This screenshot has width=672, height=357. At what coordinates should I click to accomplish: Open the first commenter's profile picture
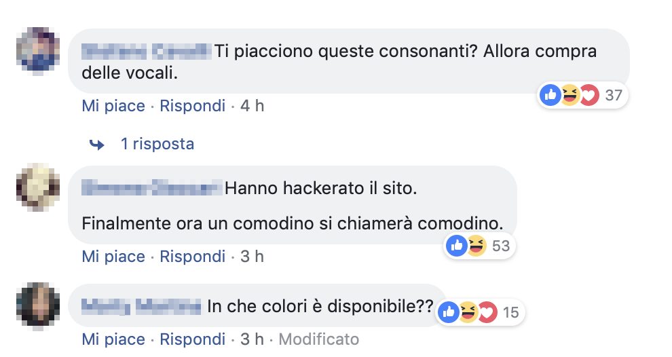38,50
